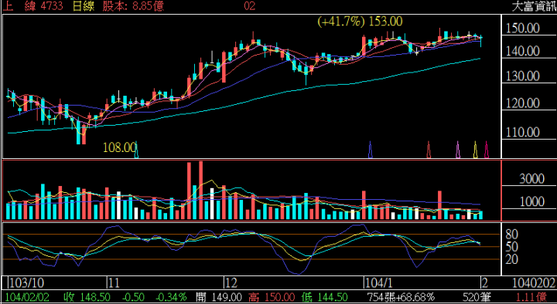Click the 110.00 price axis label
Image resolution: width=557 pixels, height=304 pixels.
(522, 133)
